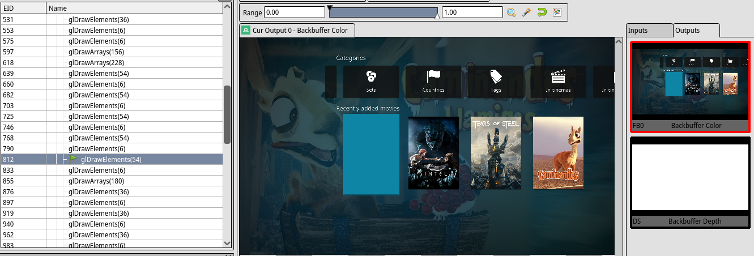Screen dimensions: 754x256
Task: Select the DS Backbuffer Depth thumbnail
Action: (691, 182)
